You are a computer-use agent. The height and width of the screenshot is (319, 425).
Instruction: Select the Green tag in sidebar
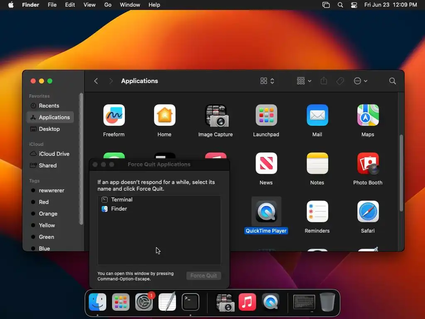[x=50, y=237]
